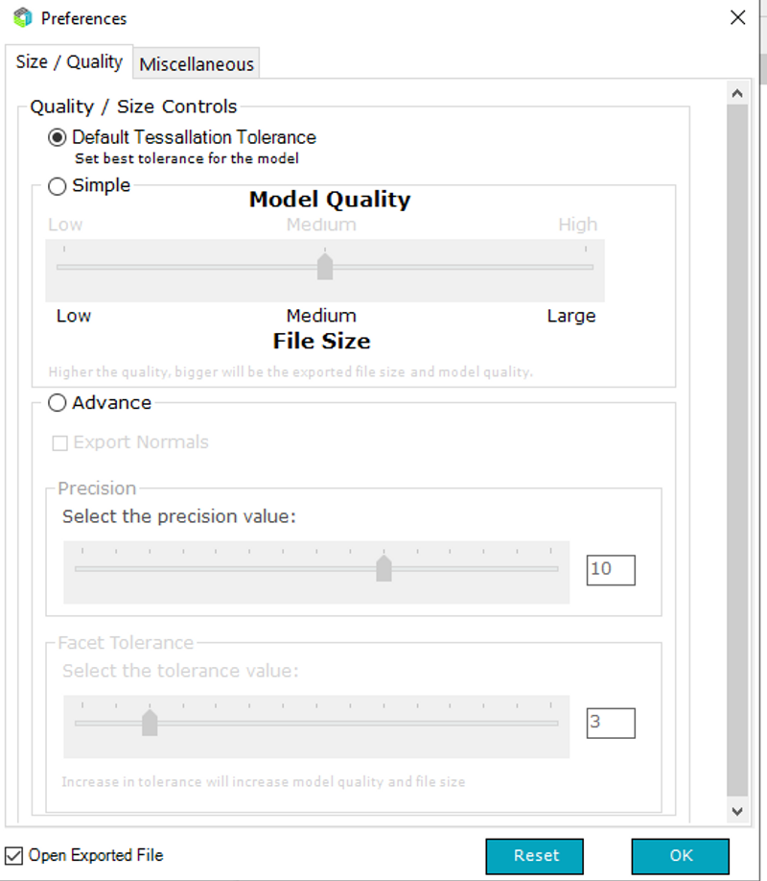
Task: Toggle the Export Normals checkbox
Action: [59, 443]
